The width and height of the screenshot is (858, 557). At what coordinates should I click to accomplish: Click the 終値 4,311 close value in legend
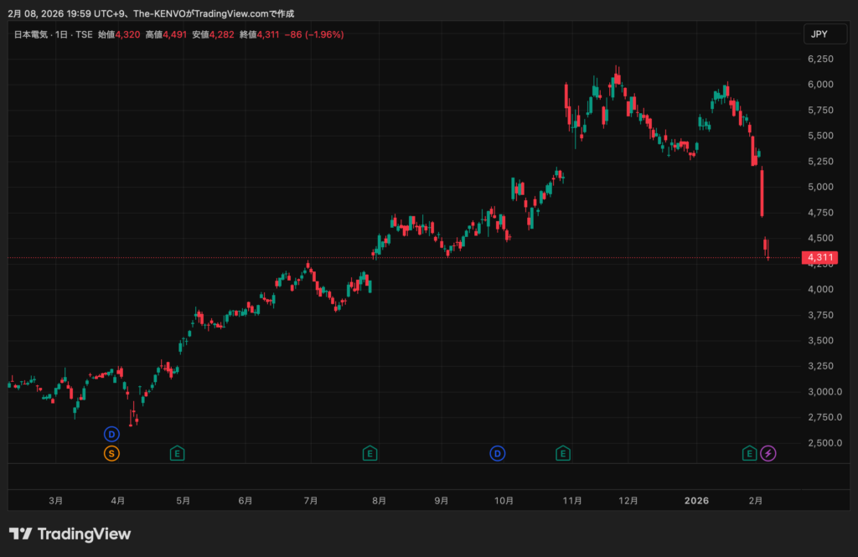tap(259, 34)
